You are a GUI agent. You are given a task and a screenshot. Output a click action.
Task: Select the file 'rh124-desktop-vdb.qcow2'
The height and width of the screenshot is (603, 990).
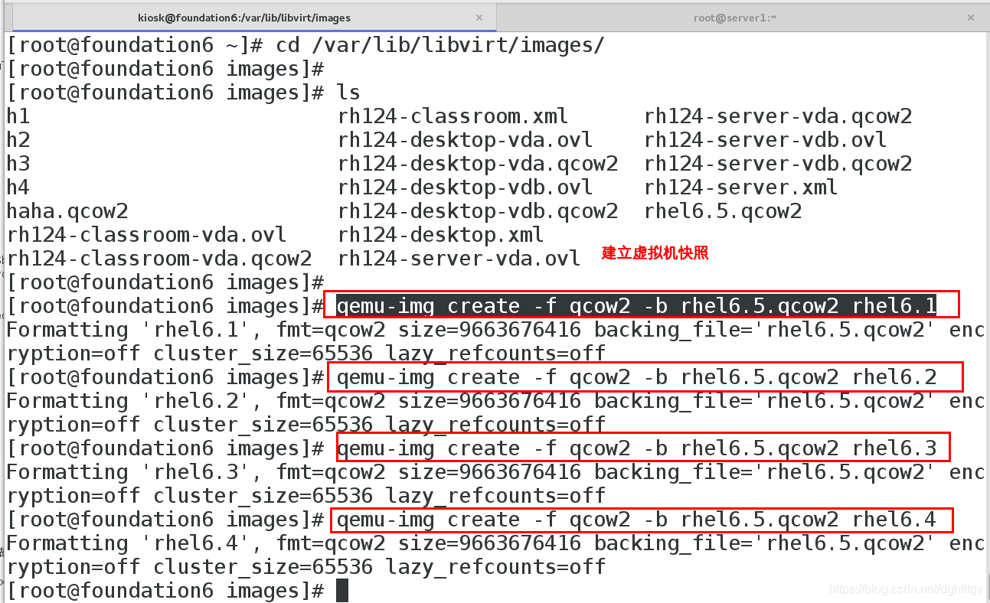coord(478,212)
